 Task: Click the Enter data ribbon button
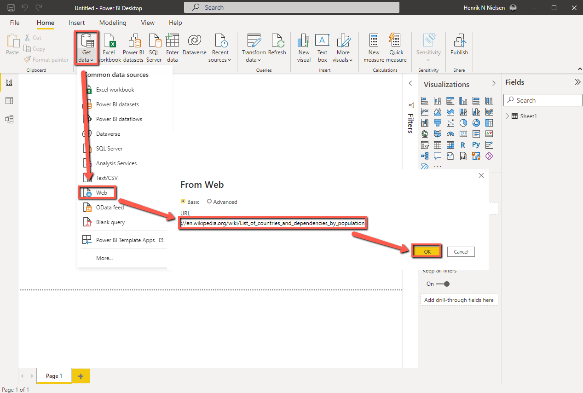point(173,48)
